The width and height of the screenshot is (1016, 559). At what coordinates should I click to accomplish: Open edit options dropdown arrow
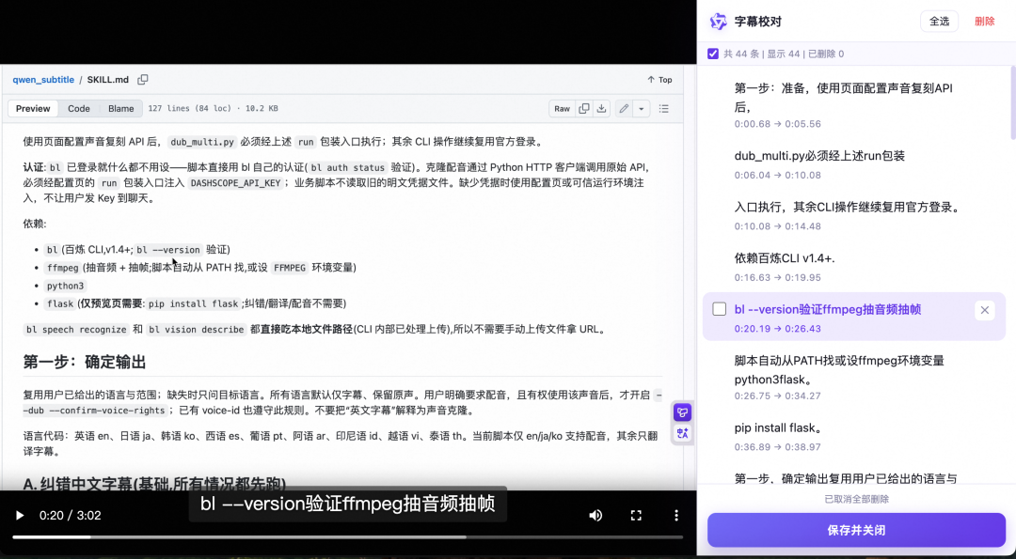click(641, 109)
